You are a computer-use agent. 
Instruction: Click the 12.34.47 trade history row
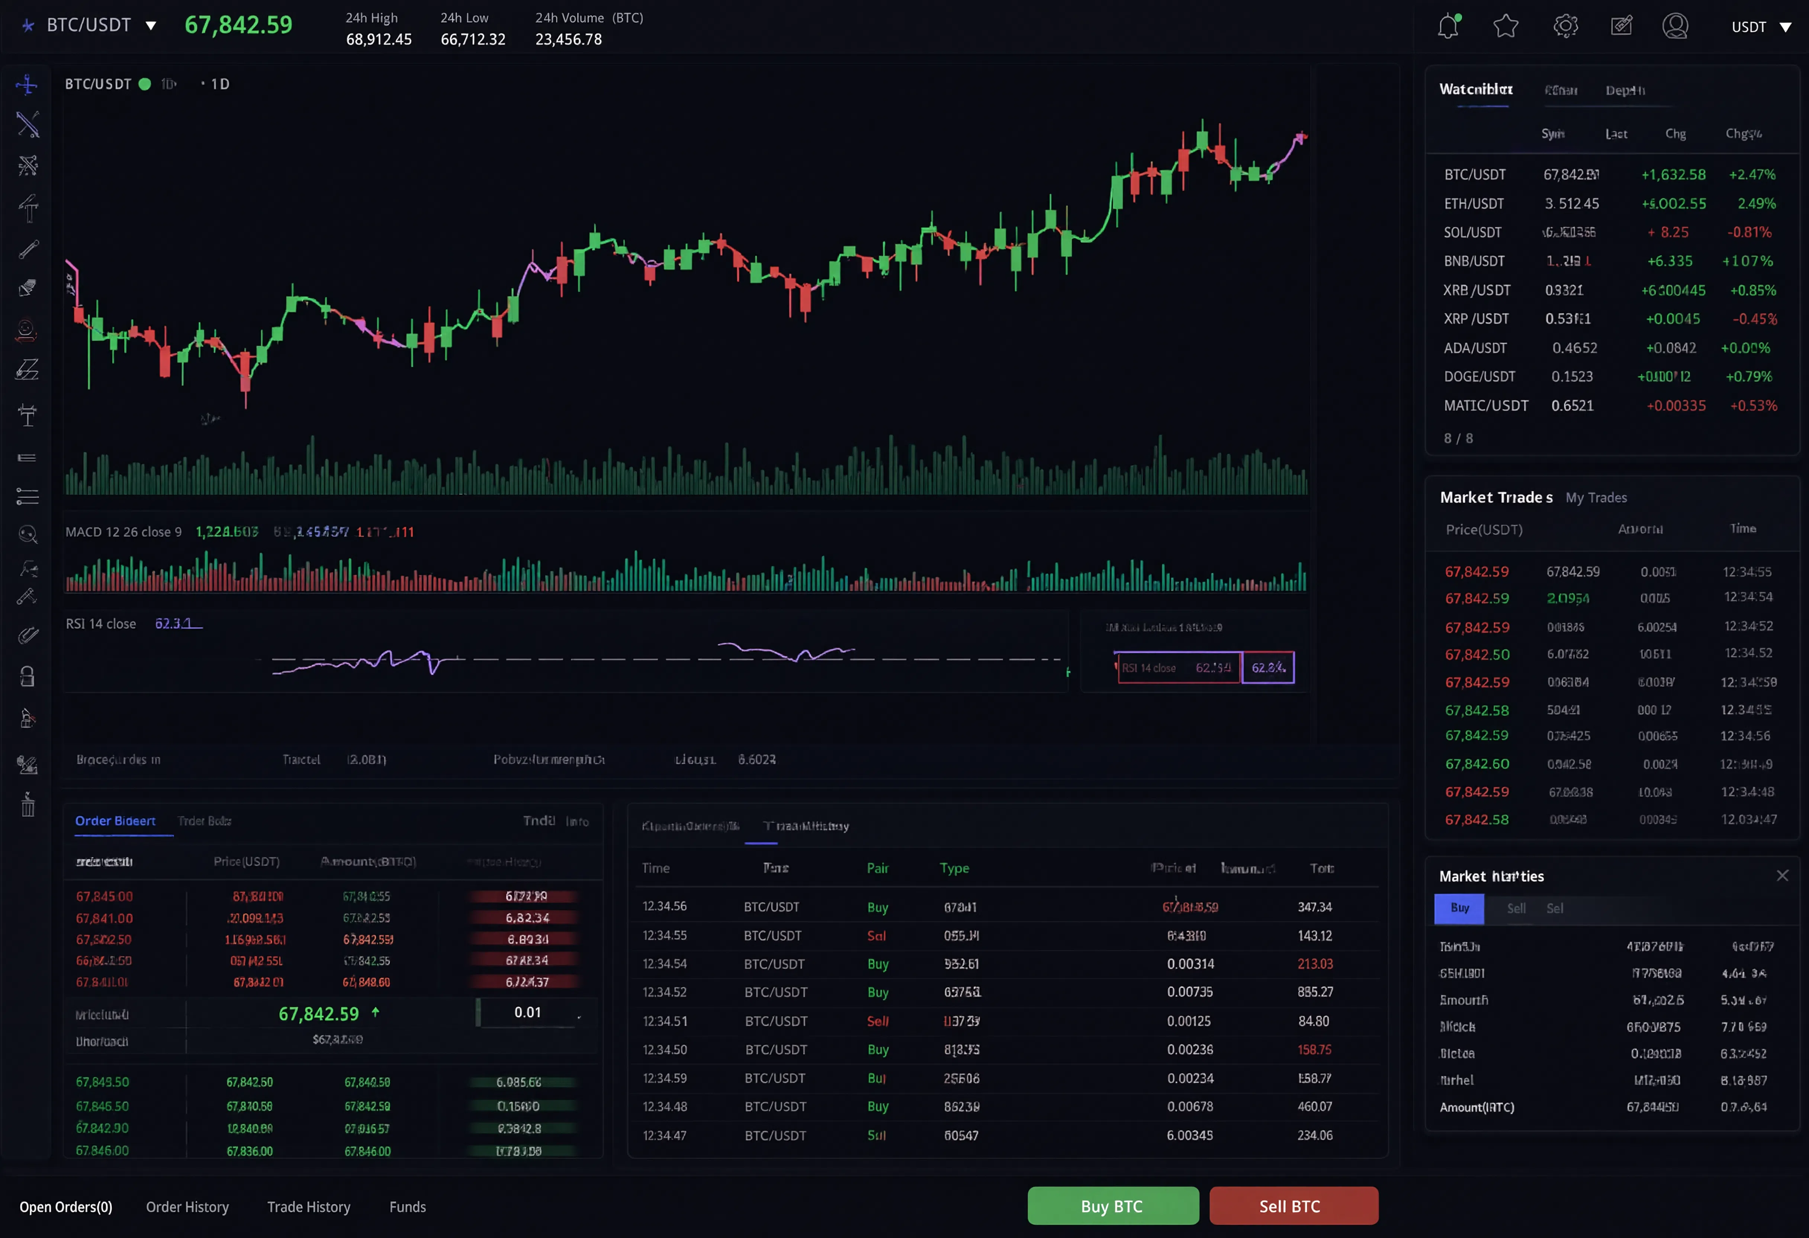tap(1007, 1135)
